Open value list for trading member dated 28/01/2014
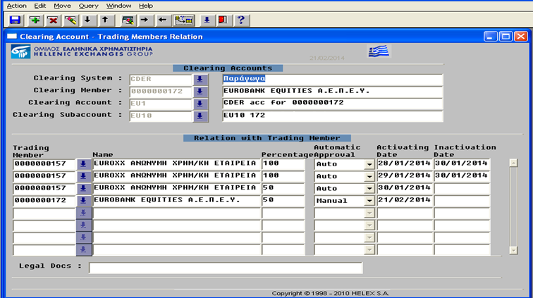Image resolution: width=533 pixels, height=298 pixels. pyautogui.click(x=83, y=164)
